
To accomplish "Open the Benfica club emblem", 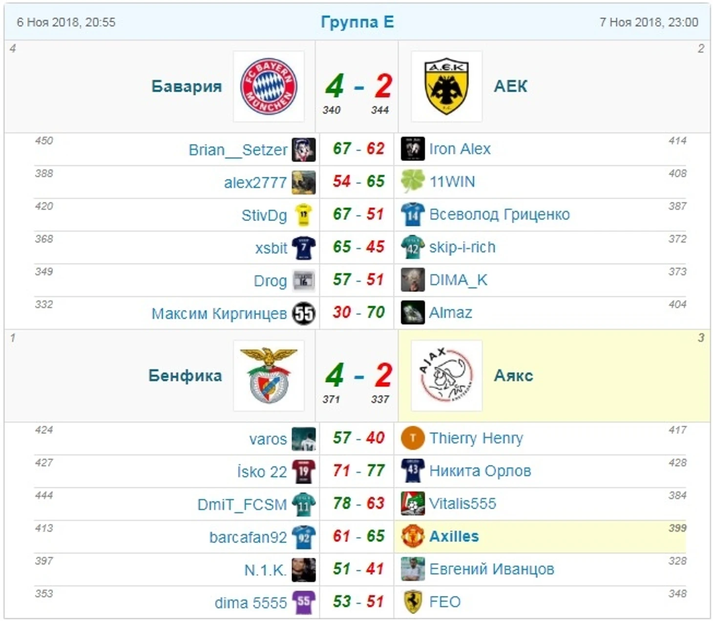I will point(269,375).
